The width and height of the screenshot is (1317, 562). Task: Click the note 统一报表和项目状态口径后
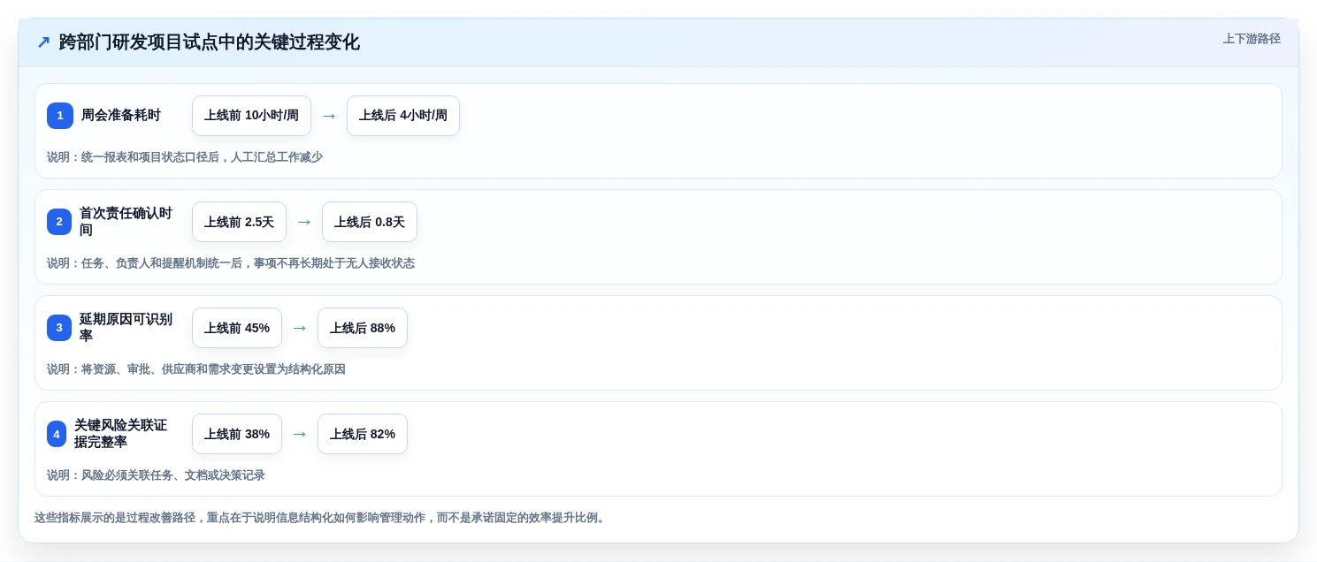point(185,157)
